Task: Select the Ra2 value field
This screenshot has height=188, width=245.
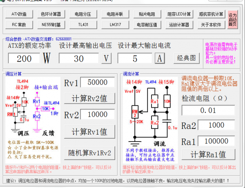Action: pos(216,126)
